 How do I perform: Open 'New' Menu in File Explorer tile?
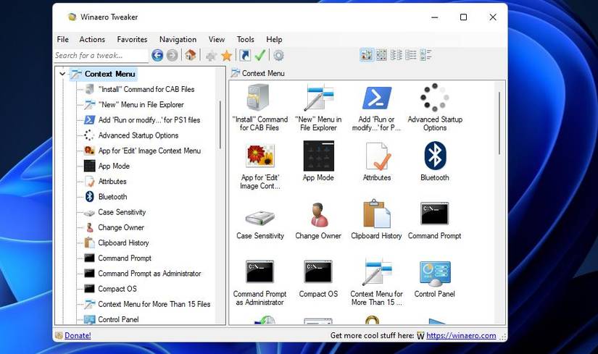[x=318, y=108]
